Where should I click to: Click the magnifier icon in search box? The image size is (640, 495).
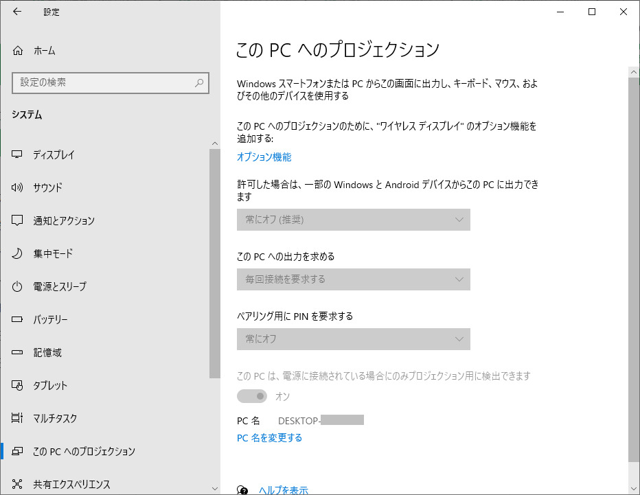[x=199, y=82]
